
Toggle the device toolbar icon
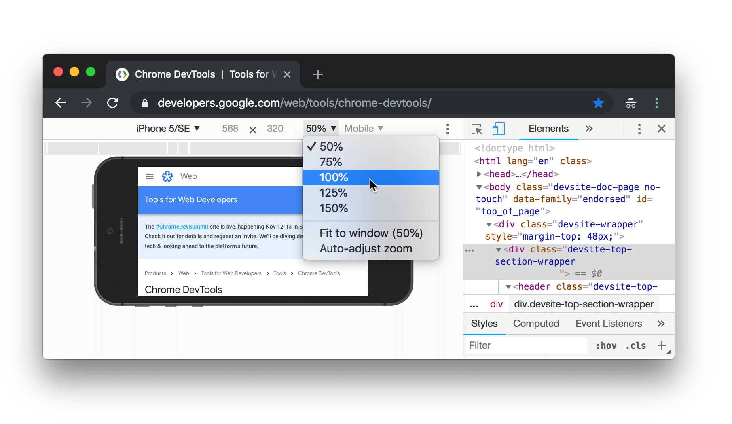[x=498, y=129]
